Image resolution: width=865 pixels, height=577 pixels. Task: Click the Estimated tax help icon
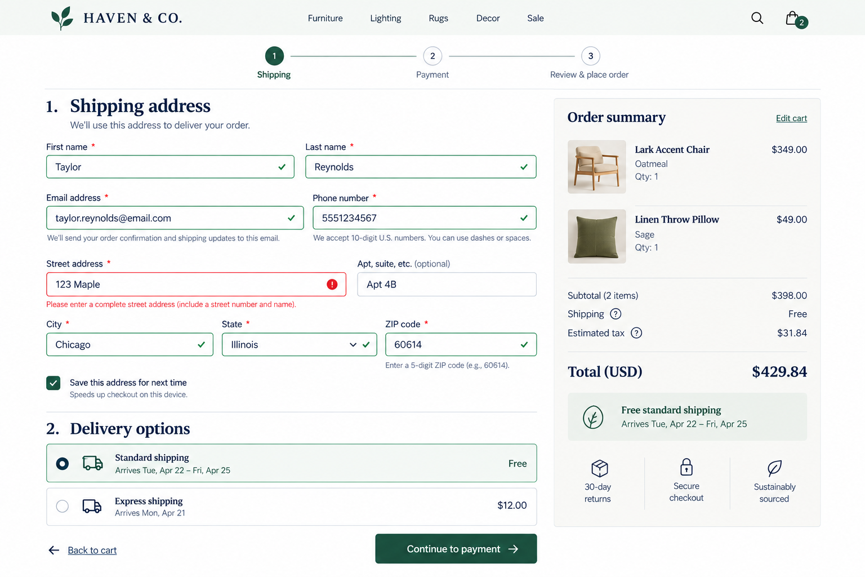click(x=636, y=333)
